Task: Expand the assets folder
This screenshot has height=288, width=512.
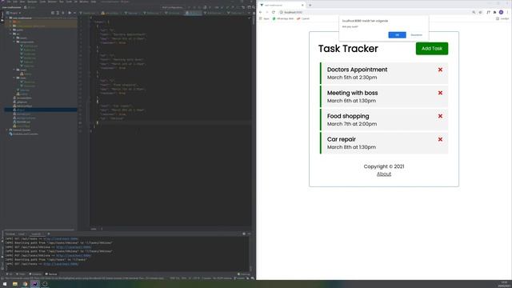Action: pos(14,38)
